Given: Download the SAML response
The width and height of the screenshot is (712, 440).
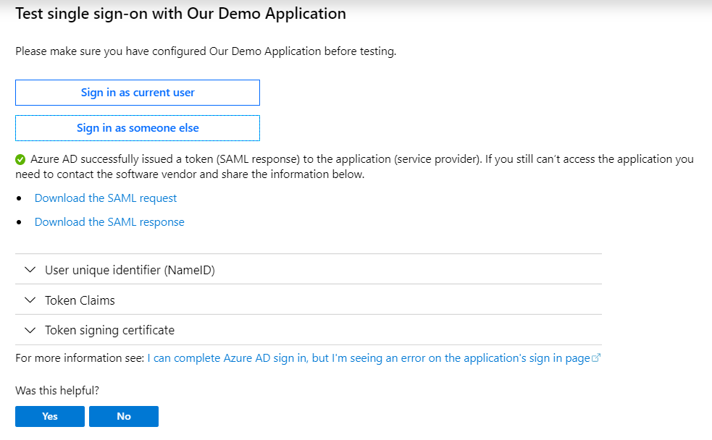Looking at the screenshot, I should 109,222.
